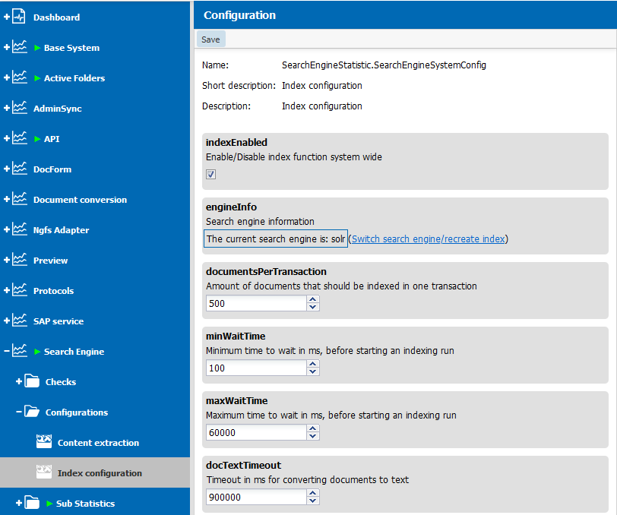Collapse the Search Engine node
The image size is (617, 515).
click(7, 351)
